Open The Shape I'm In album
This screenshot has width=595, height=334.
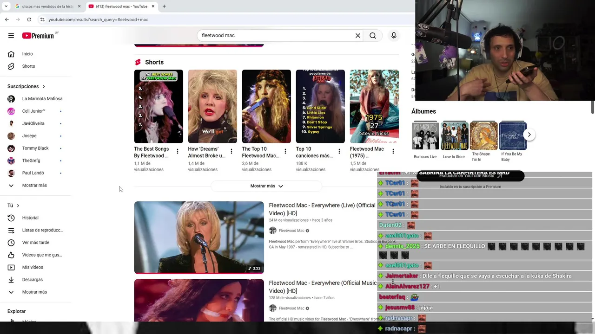click(483, 135)
